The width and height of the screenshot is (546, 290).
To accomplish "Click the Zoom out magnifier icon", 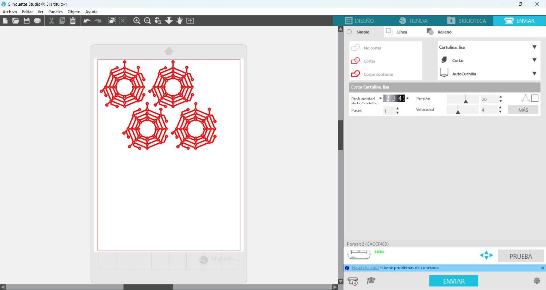I will click(147, 21).
